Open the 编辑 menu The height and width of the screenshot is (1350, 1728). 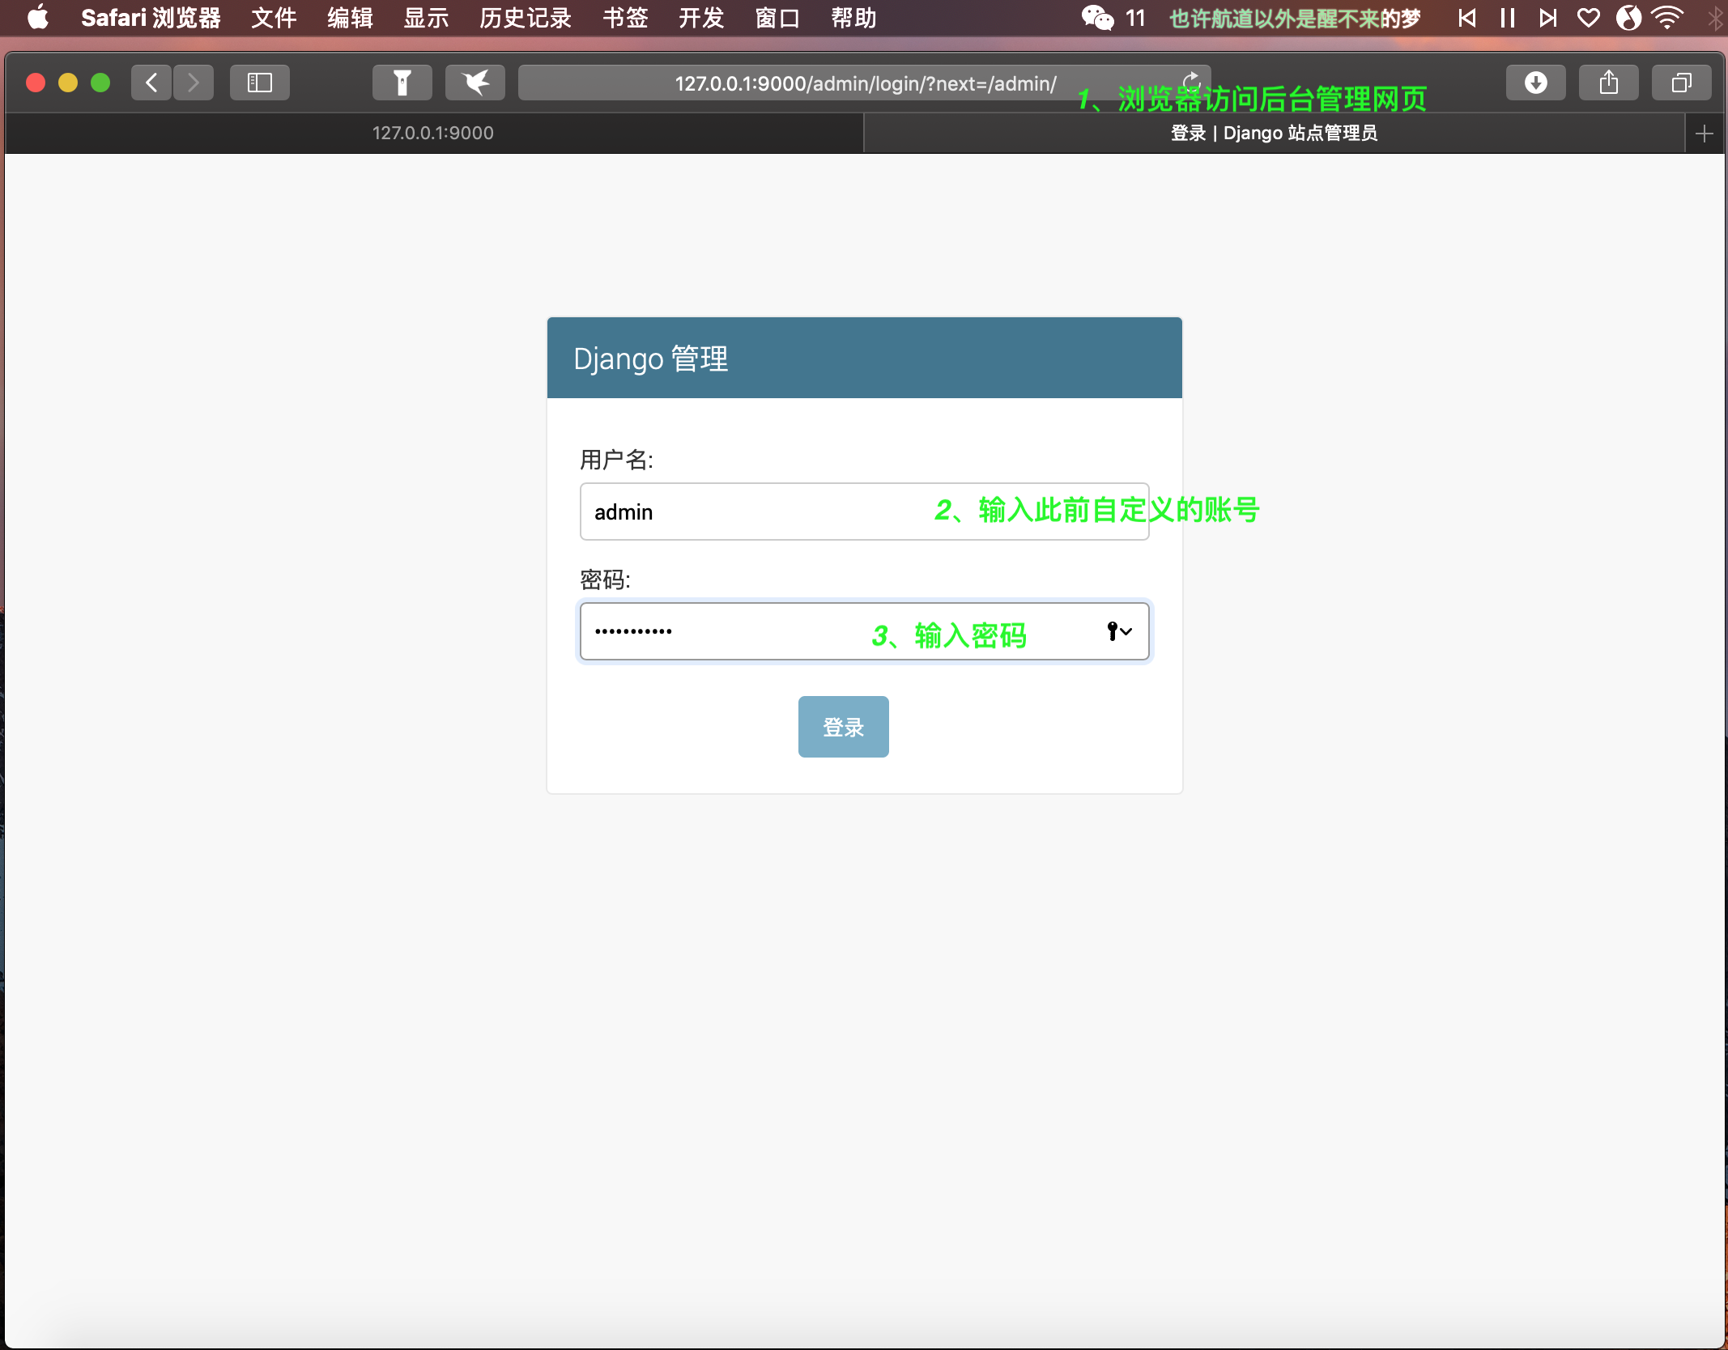click(x=350, y=18)
